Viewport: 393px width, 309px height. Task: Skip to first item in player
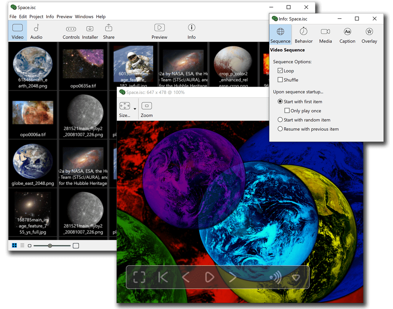click(x=163, y=277)
